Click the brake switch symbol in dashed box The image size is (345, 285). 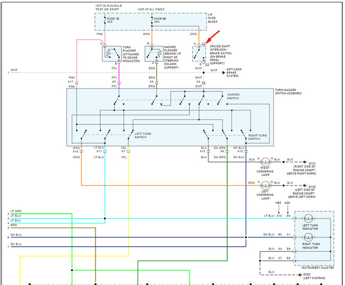pyautogui.click(x=199, y=54)
